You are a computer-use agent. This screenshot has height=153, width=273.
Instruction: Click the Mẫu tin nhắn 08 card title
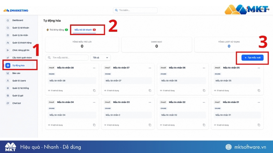tap(65, 68)
